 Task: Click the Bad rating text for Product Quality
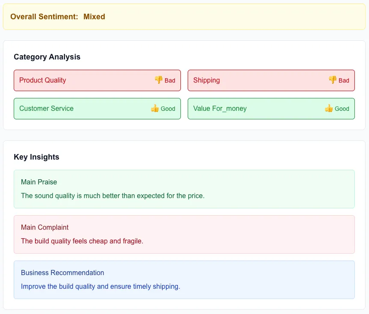(170, 80)
